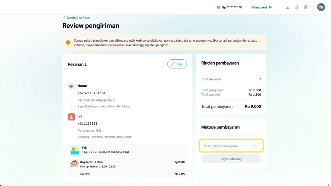Screen dimensions: 331x186
Task: Click the recipient person icon
Action: 71,117
